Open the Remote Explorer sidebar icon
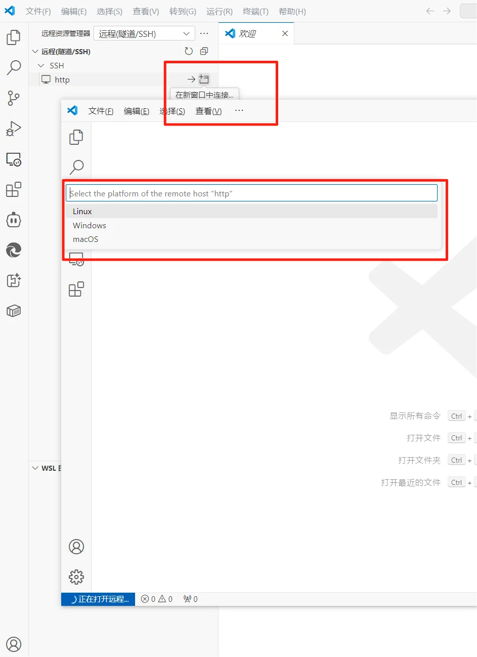The width and height of the screenshot is (477, 657). (x=13, y=159)
